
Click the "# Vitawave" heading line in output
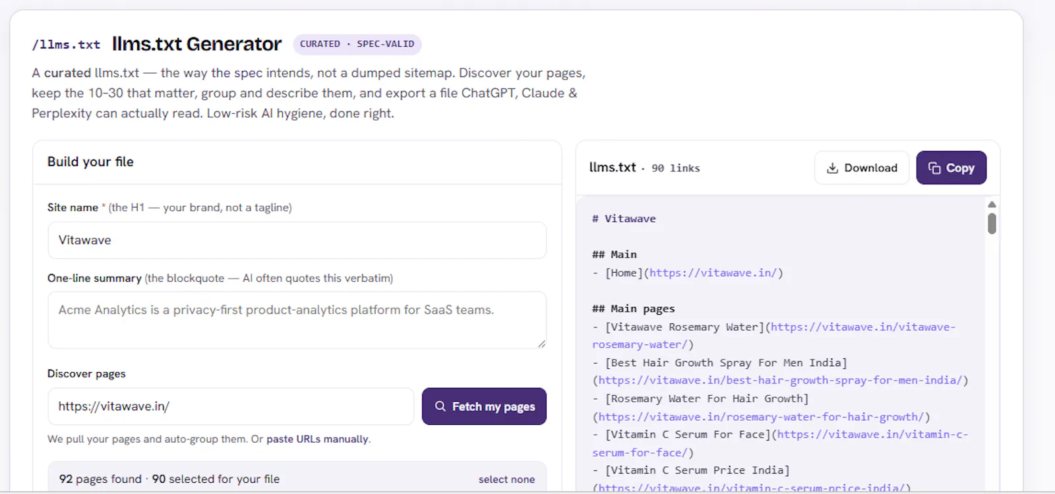[624, 219]
